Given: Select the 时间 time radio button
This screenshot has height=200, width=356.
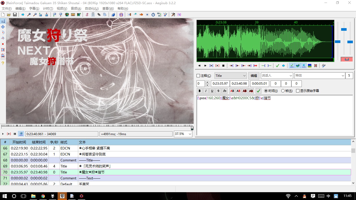Looking at the screenshot, I should coord(266,91).
